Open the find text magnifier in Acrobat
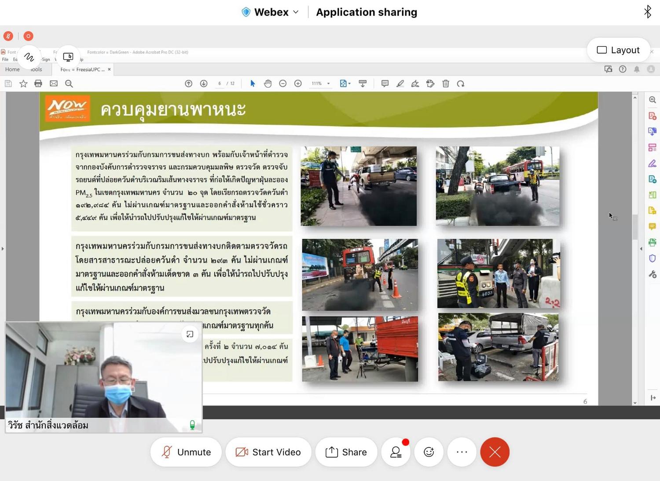 point(69,84)
